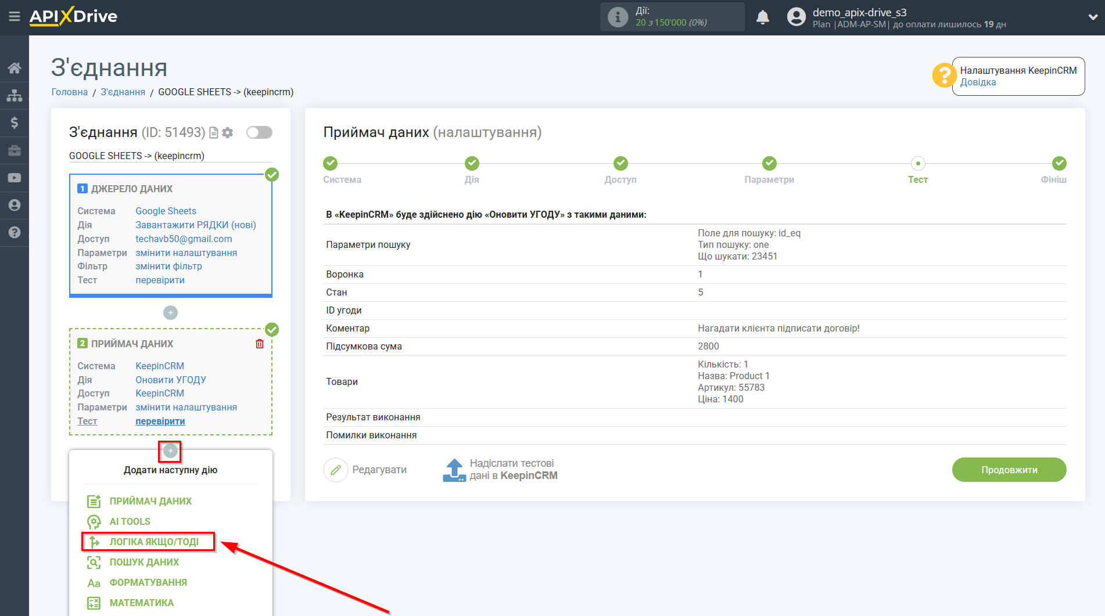Viewport: 1105px width, 616px height.
Task: Add step between source and receiver
Action: point(170,312)
